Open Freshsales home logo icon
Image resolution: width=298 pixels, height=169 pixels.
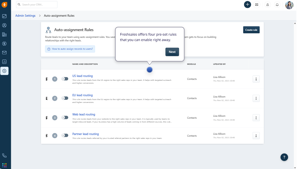(x=4, y=4)
